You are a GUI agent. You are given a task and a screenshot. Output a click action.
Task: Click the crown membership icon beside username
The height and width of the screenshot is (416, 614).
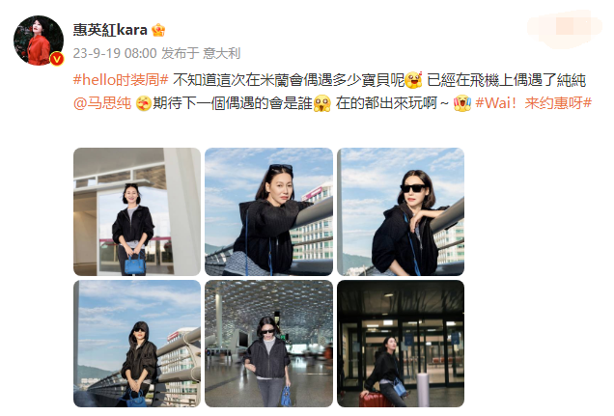point(158,30)
